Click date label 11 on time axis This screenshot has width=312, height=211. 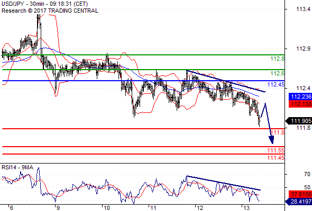click(153, 208)
